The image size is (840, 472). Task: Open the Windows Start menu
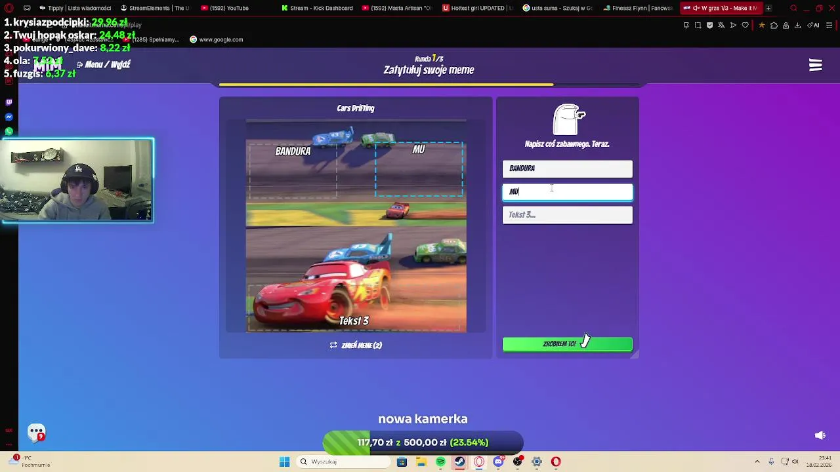click(x=284, y=462)
